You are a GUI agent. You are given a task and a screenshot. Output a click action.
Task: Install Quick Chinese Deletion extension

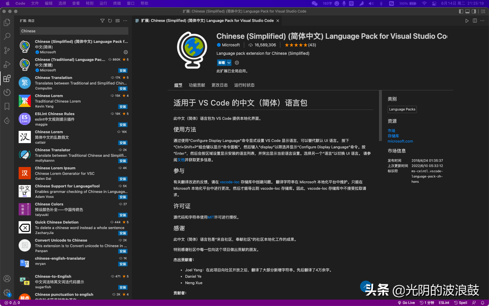tap(123, 233)
